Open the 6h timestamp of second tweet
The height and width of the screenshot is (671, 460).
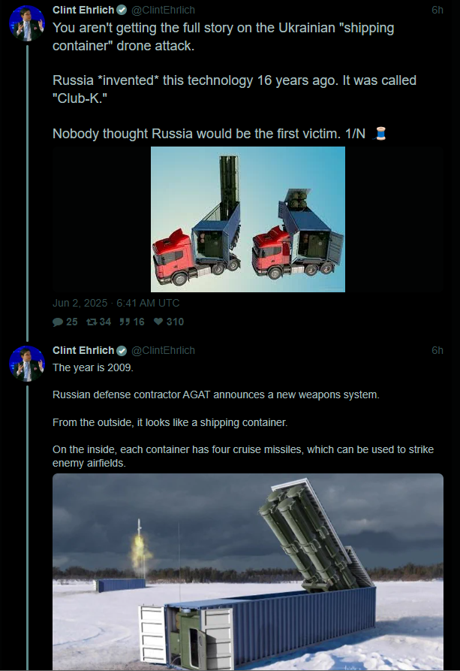click(x=437, y=350)
